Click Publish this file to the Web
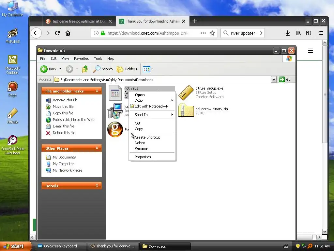 (x=73, y=120)
